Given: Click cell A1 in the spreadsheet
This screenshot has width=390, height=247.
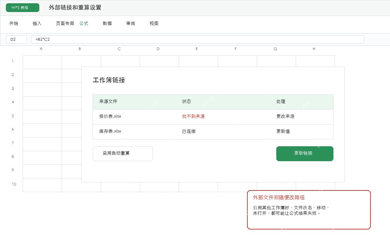Looking at the screenshot, I should click(42, 62).
